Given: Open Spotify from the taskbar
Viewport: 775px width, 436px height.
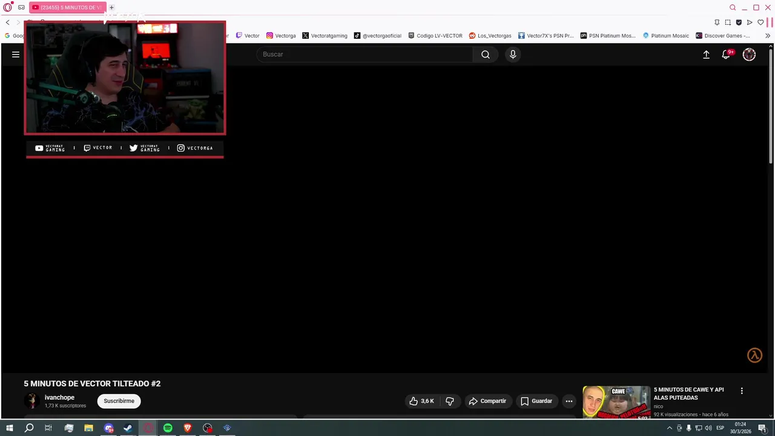Looking at the screenshot, I should [168, 428].
